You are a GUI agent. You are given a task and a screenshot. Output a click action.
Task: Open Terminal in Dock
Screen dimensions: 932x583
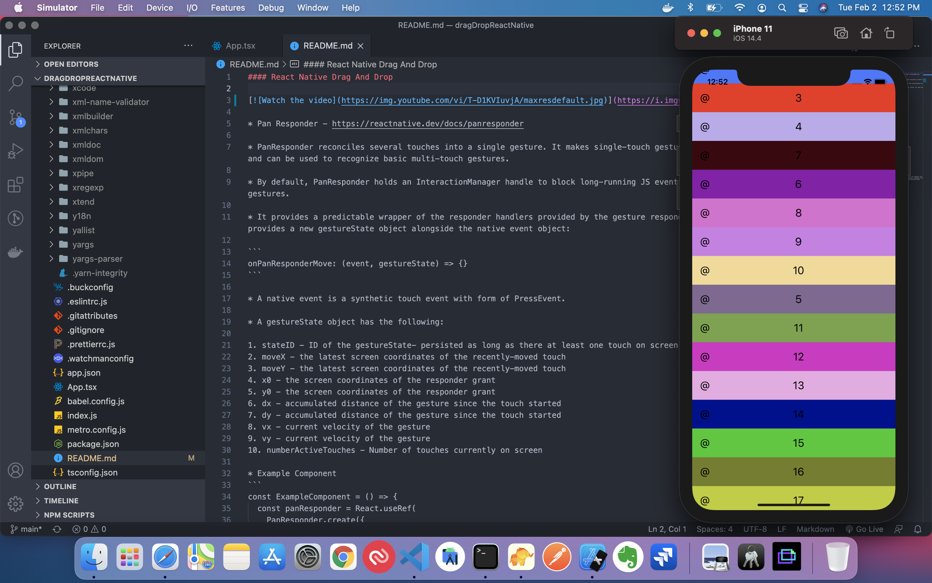click(485, 557)
